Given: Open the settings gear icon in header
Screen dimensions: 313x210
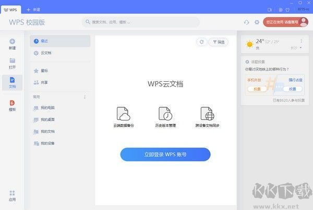Looking at the screenshot, I should (257, 22).
